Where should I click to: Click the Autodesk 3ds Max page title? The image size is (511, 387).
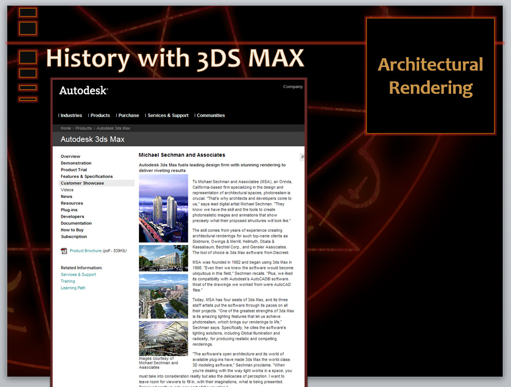[92, 139]
